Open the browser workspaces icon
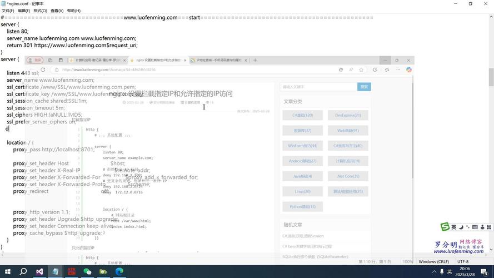This screenshot has width=494, height=278. 50,60
